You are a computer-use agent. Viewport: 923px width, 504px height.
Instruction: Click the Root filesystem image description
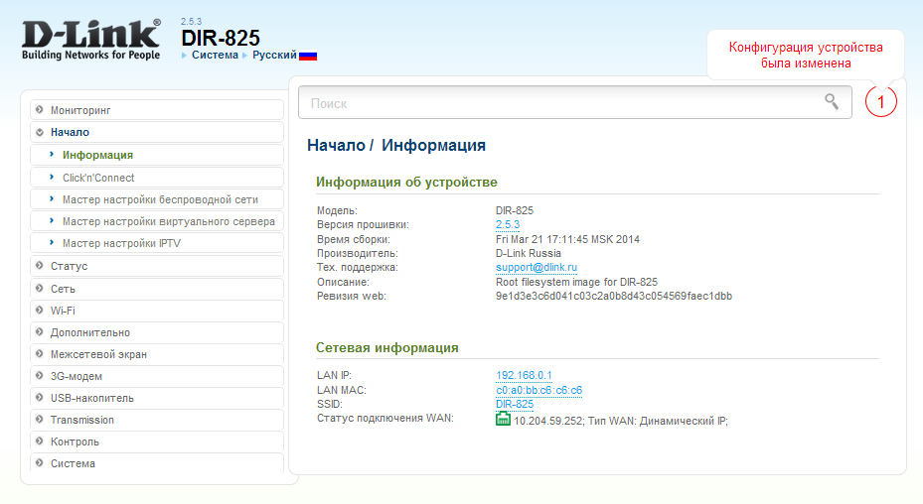pos(576,282)
